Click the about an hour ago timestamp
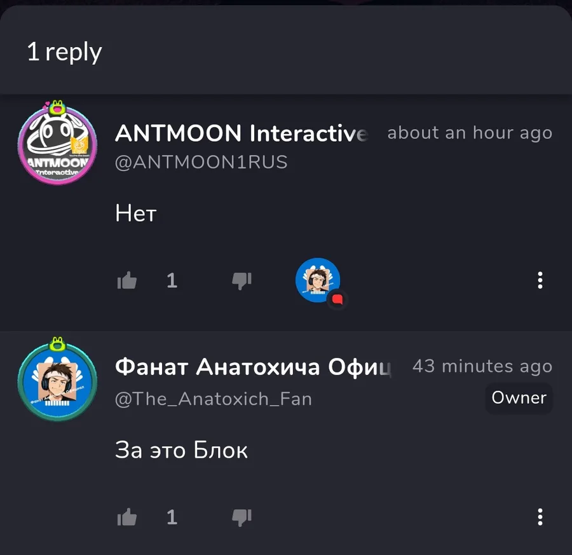 click(x=470, y=133)
